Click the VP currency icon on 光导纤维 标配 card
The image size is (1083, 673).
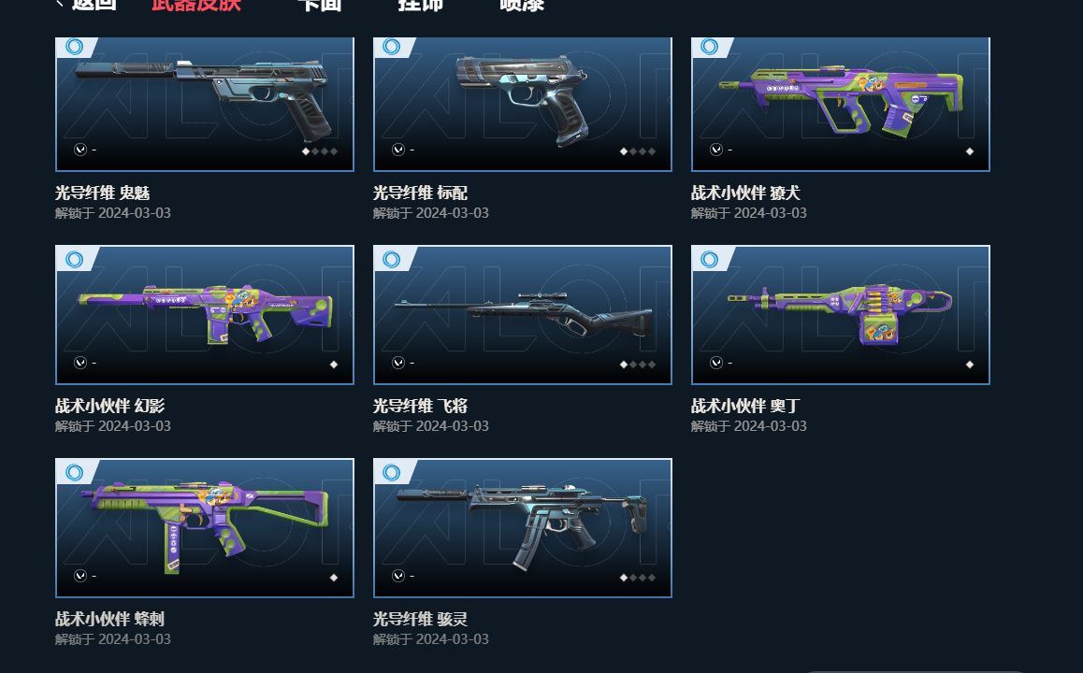398,150
